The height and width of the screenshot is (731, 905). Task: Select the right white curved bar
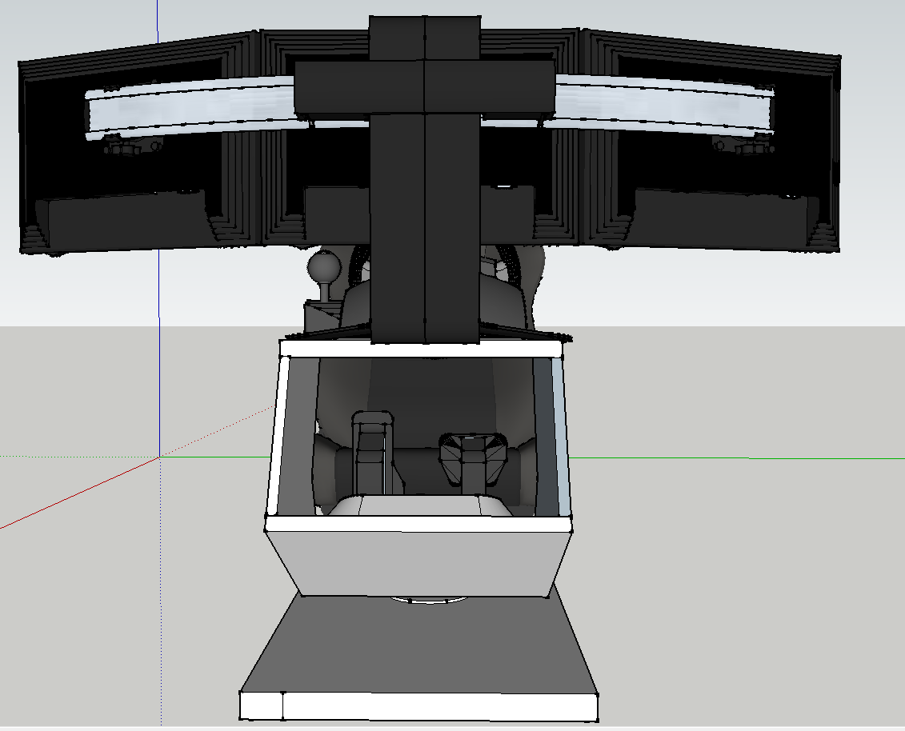[x=663, y=106]
